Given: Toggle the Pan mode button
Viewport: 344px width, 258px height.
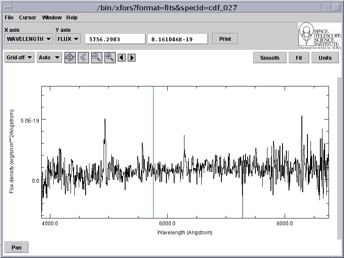Looking at the screenshot, I should [16, 247].
